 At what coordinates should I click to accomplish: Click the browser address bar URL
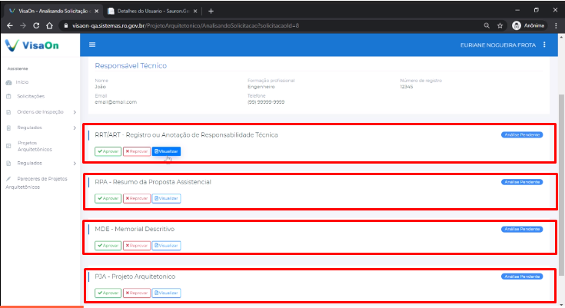[x=185, y=25]
